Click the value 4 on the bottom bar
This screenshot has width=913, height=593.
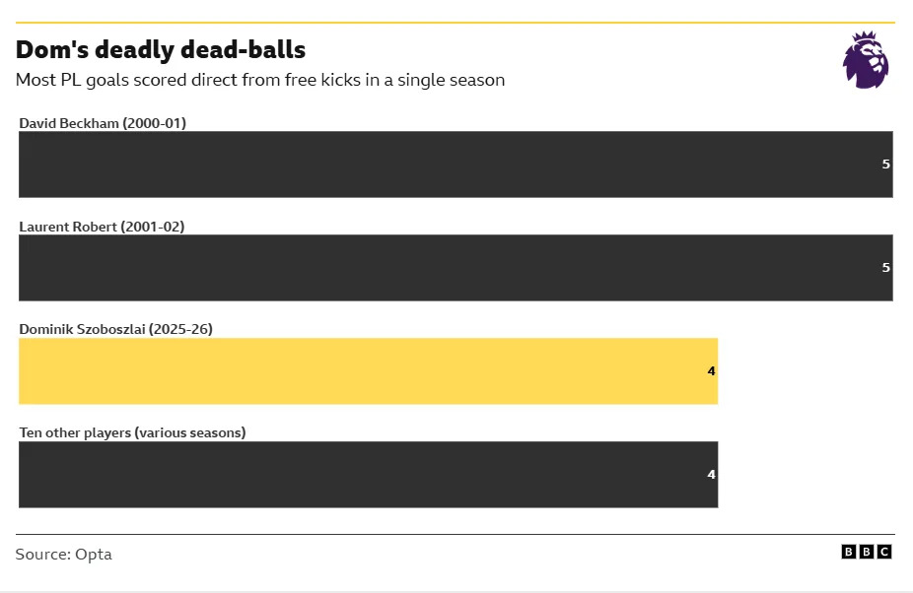pos(711,475)
